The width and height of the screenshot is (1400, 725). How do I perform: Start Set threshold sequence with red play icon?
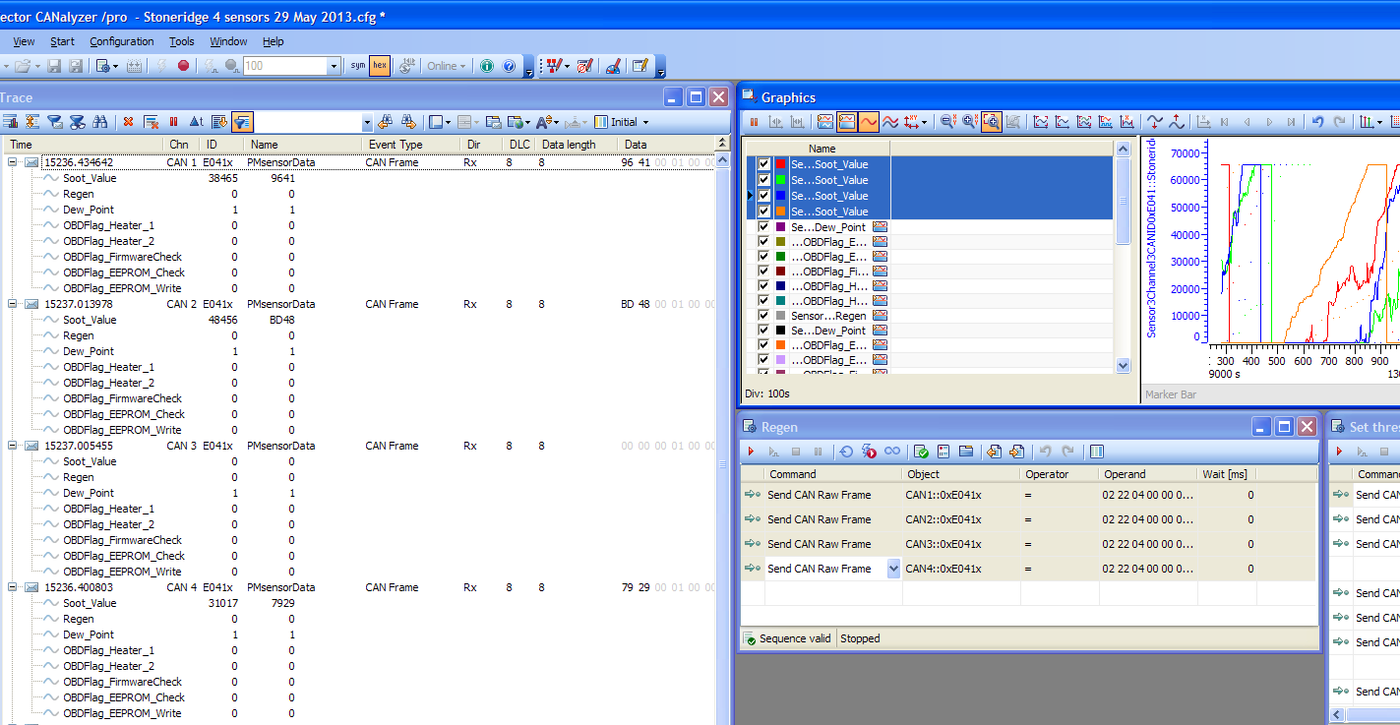click(x=1340, y=452)
